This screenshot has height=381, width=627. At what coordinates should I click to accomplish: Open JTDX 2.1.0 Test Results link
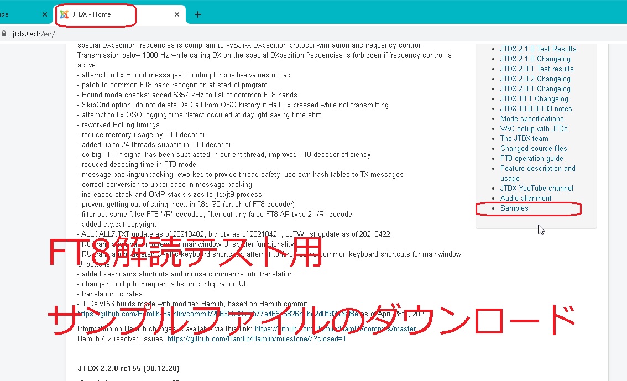[538, 49]
